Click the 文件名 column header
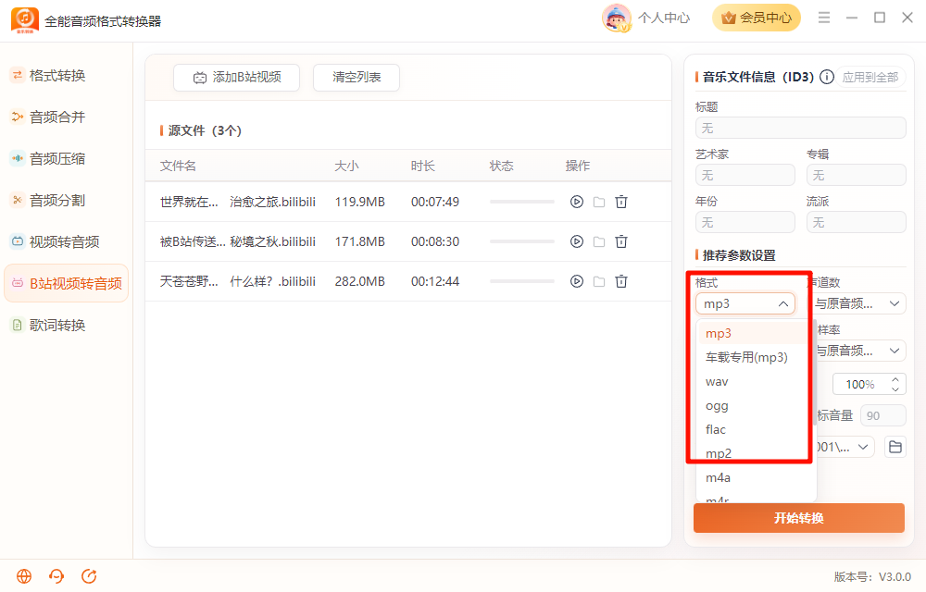 point(178,166)
